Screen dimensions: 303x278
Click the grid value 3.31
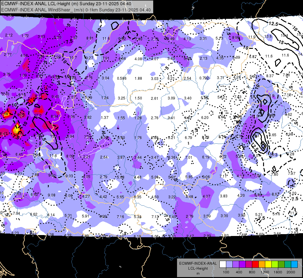tap(203, 38)
